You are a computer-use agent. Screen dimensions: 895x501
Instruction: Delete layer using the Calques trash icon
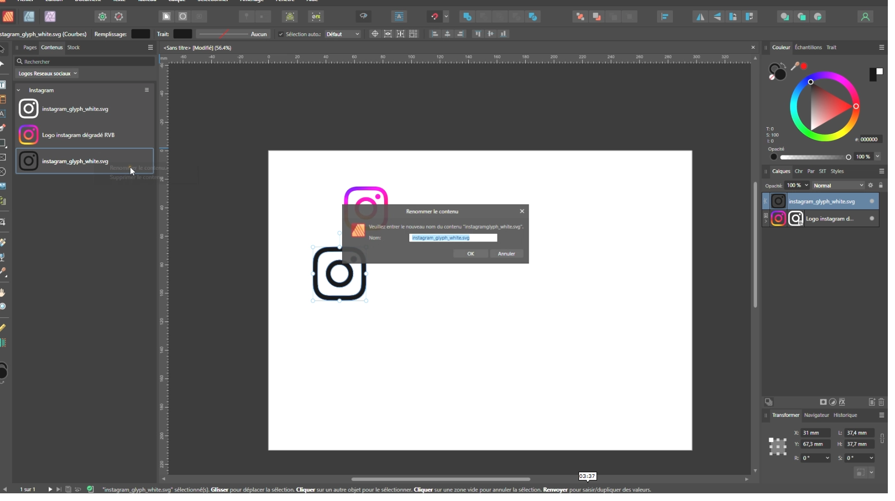pyautogui.click(x=882, y=402)
